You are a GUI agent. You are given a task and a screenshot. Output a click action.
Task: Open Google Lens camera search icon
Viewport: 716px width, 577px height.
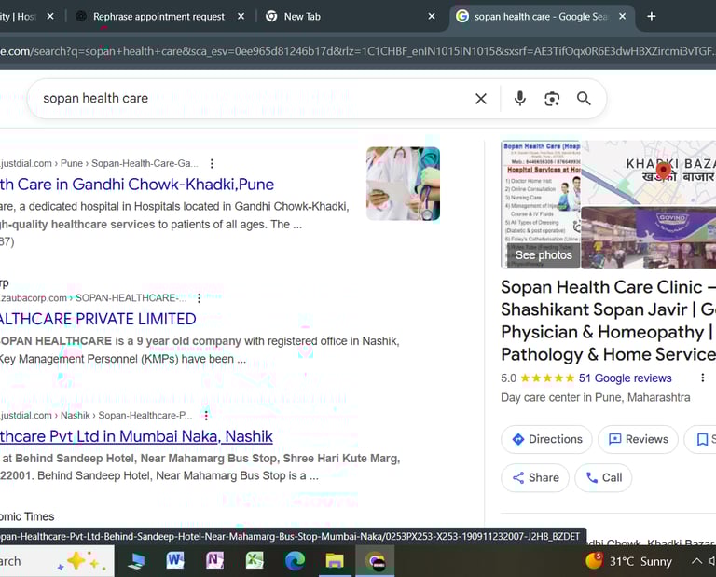552,99
